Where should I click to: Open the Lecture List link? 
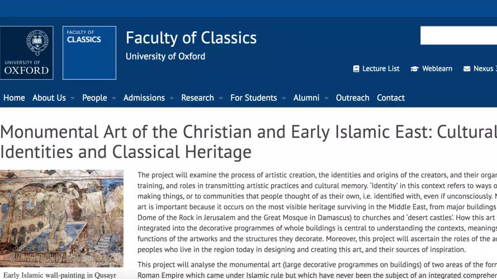point(381,69)
